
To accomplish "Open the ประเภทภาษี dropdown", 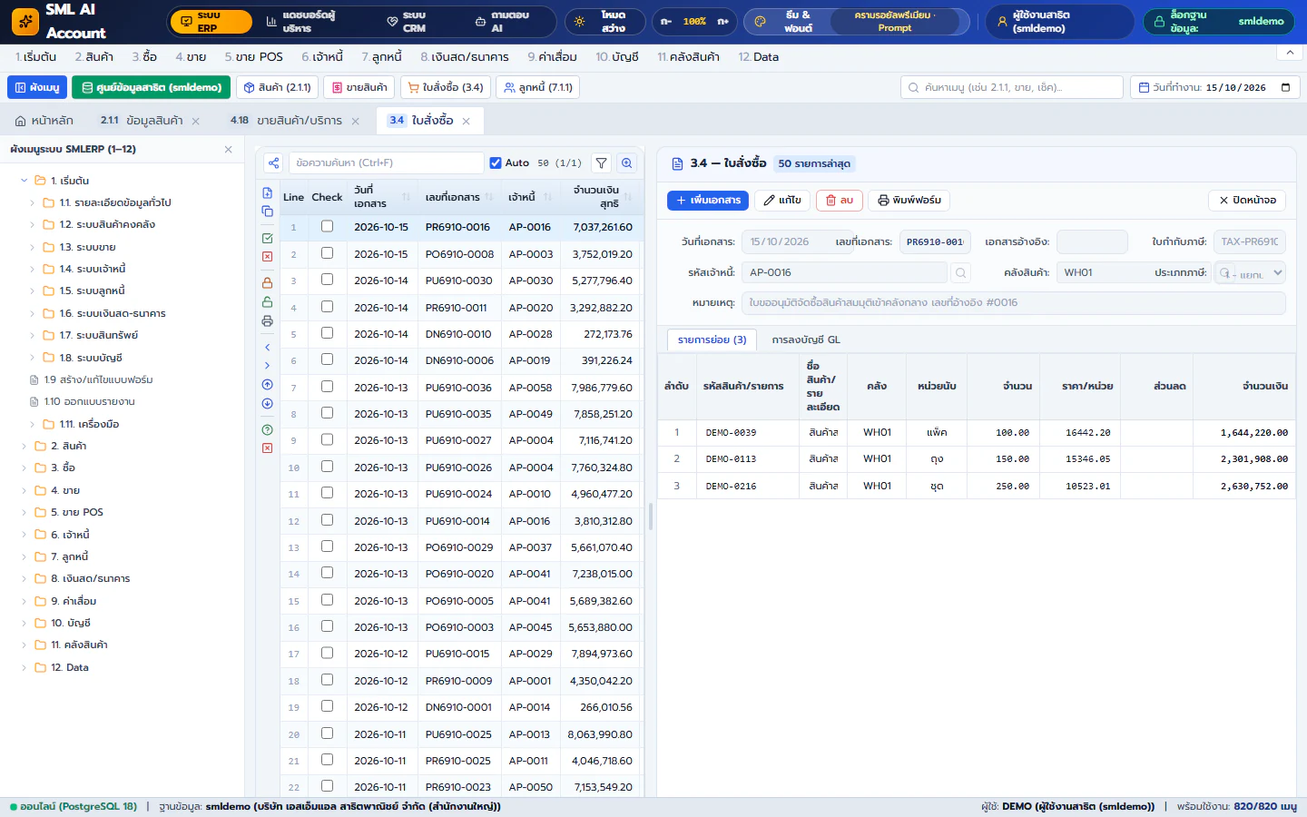I will (x=1250, y=272).
